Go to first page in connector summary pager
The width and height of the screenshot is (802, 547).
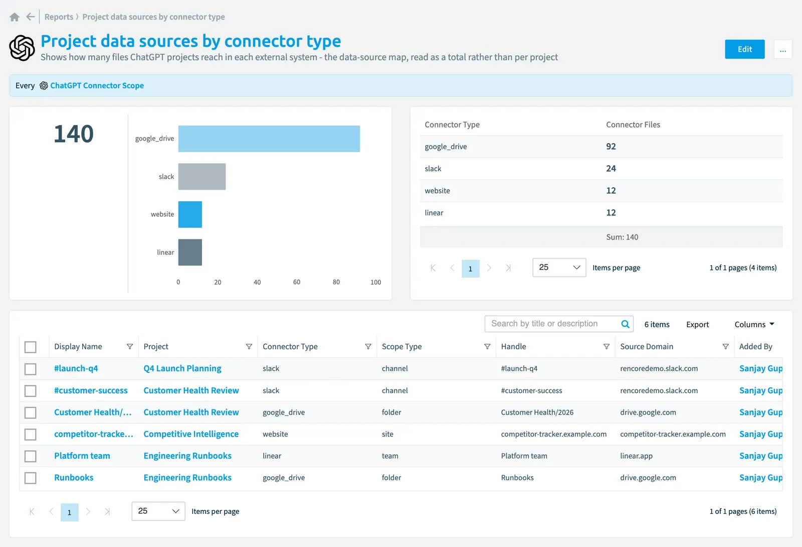433,268
